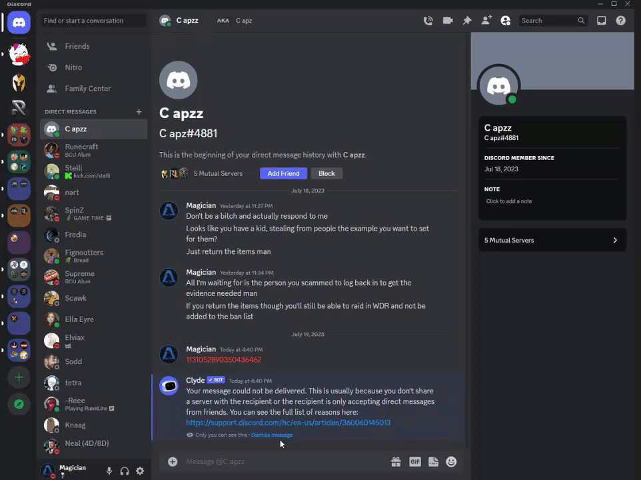The image size is (641, 480).
Task: Click Magician's name on 11:27 PM message
Action: [201, 205]
